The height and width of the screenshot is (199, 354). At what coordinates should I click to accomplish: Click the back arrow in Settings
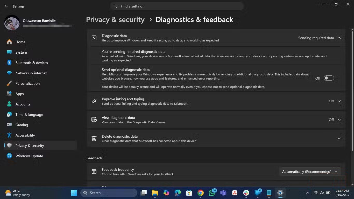pyautogui.click(x=6, y=6)
